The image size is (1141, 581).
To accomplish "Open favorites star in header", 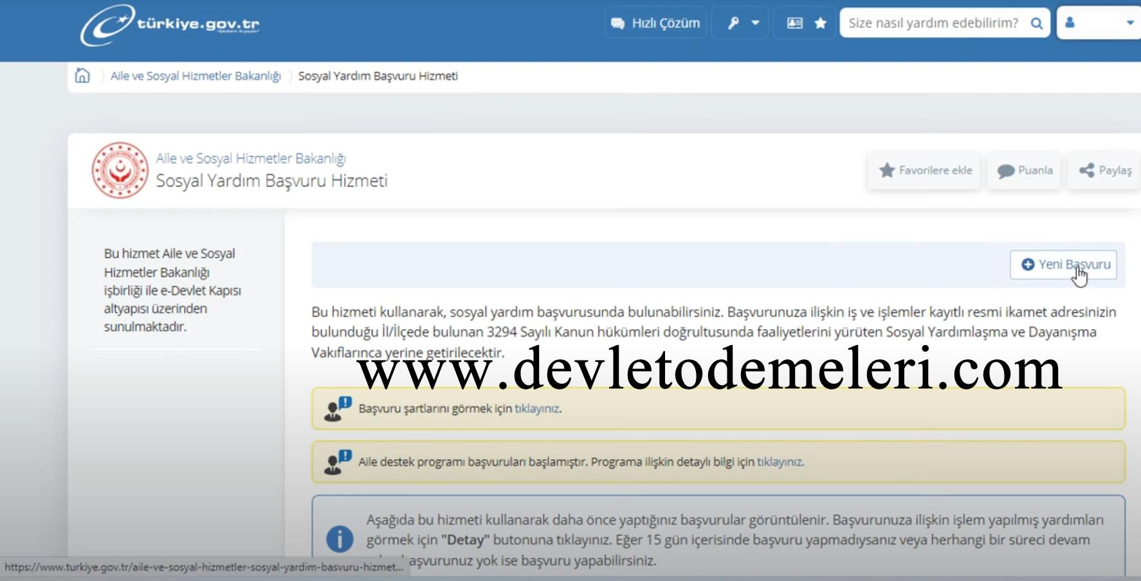I will pos(821,23).
